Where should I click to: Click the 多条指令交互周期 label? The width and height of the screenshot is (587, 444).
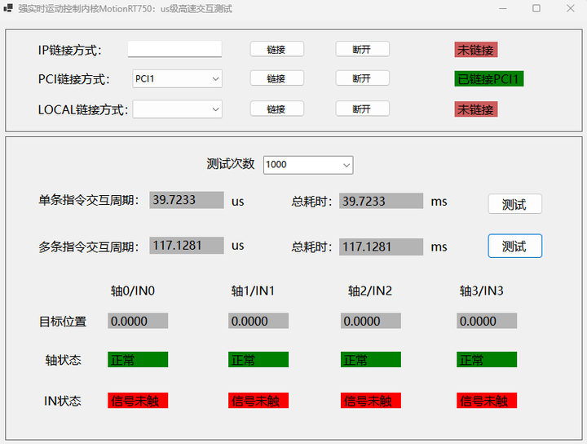[x=89, y=247]
